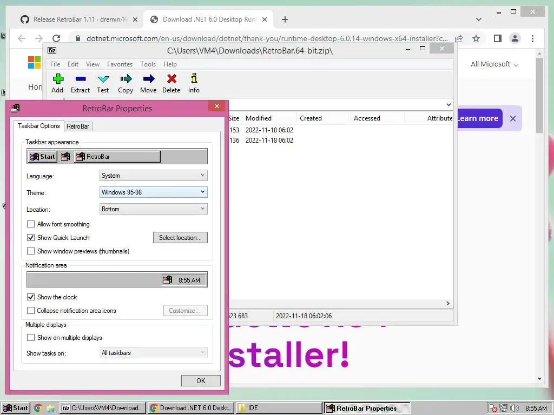The image size is (554, 415).
Task: Open Show tasks on dropdown
Action: coord(153,352)
